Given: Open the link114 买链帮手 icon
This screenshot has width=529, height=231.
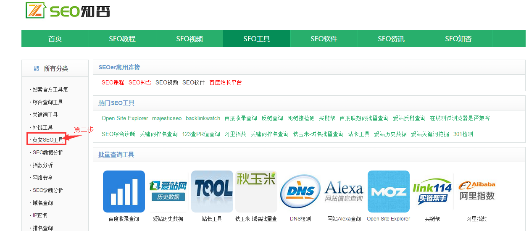Looking at the screenshot, I should point(432,192).
